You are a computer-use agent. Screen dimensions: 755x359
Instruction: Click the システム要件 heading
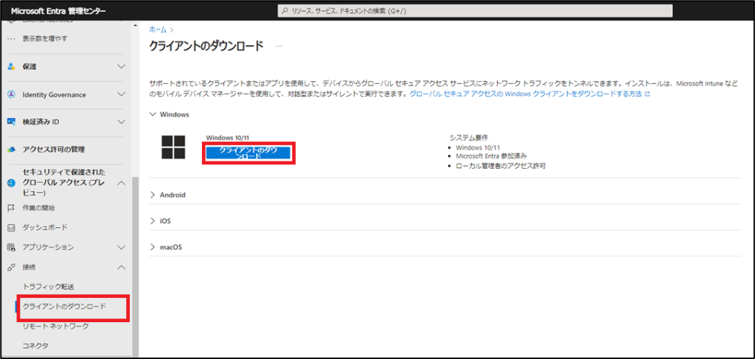[x=469, y=136]
